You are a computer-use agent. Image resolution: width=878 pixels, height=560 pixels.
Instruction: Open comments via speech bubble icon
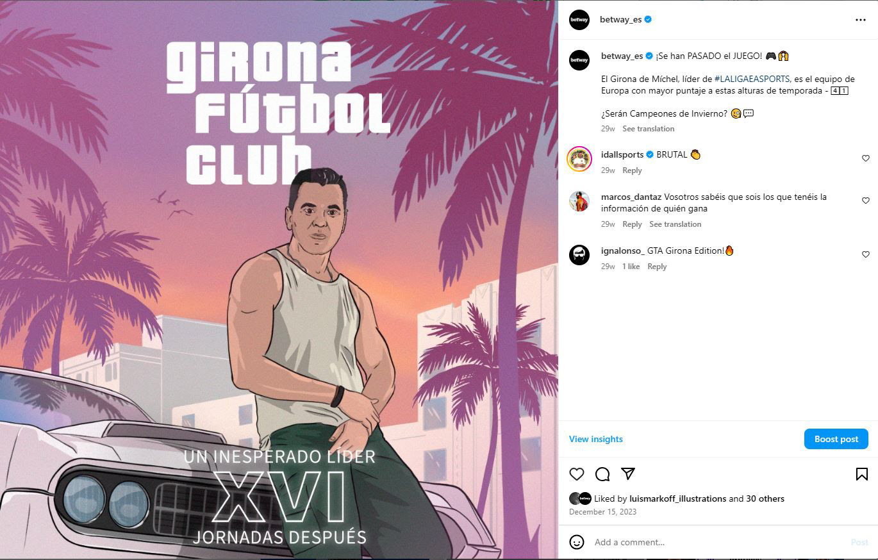point(602,474)
